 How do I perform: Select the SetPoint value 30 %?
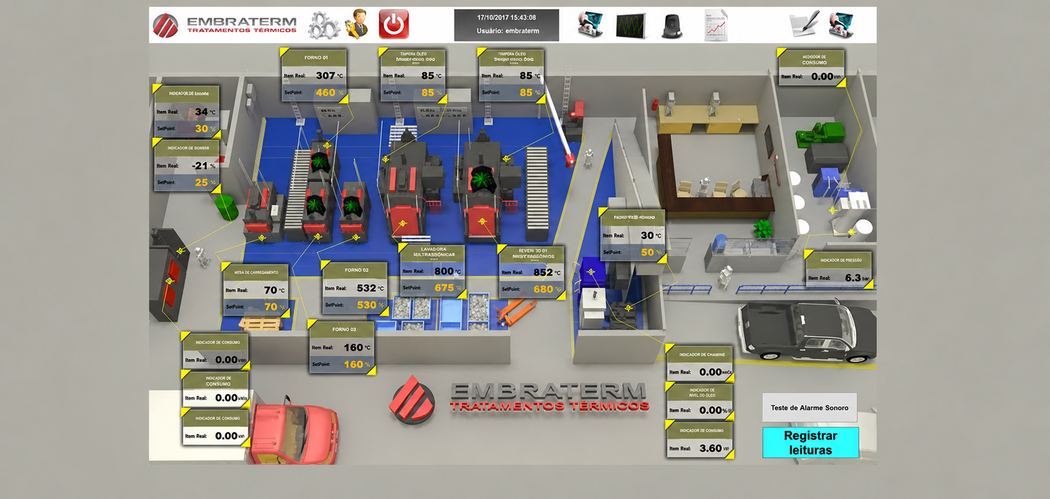(205, 129)
